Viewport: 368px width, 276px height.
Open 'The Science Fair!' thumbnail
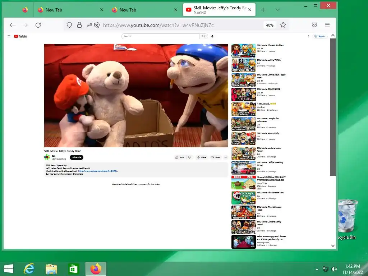pos(243,198)
